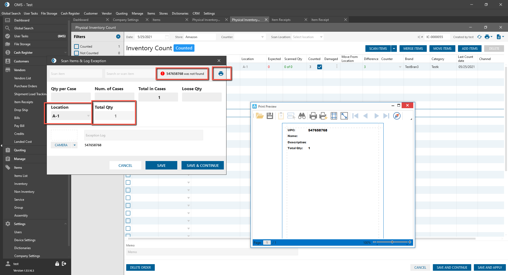
Task: Open the row options menu for A-1
Action: (x=337, y=66)
